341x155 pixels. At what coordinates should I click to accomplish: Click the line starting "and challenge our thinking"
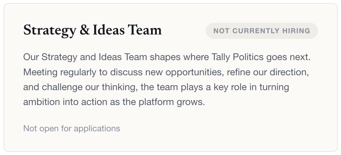pos(156,87)
